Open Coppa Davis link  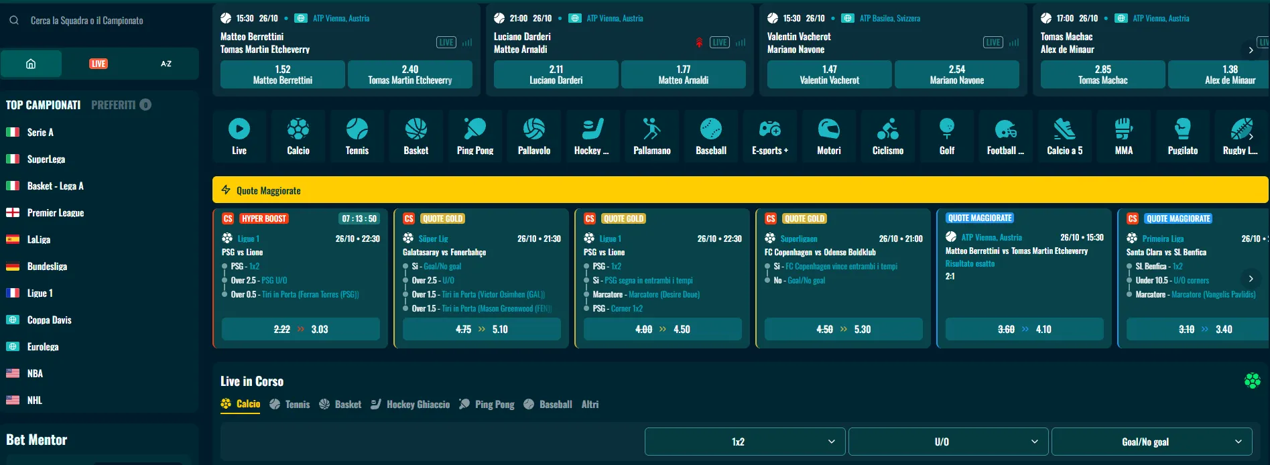(x=49, y=320)
